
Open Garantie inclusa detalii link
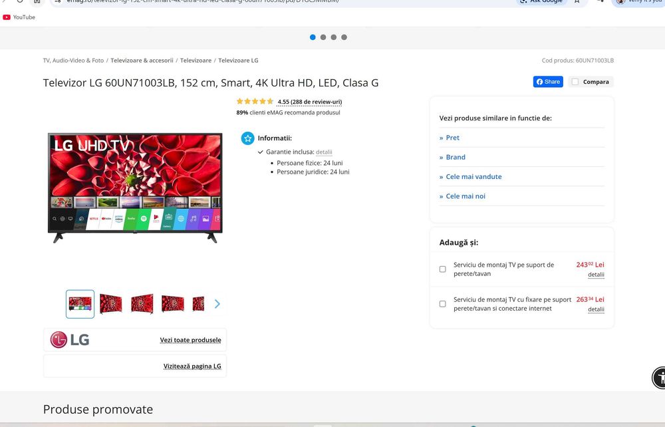(324, 152)
